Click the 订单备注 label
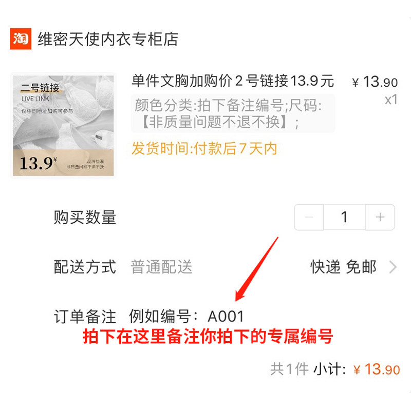This screenshot has width=411, height=410. click(85, 316)
